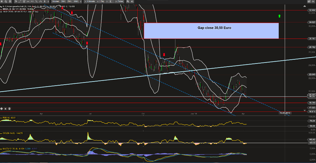
Task: Toggle the EMA indicator
Action: point(70,1)
